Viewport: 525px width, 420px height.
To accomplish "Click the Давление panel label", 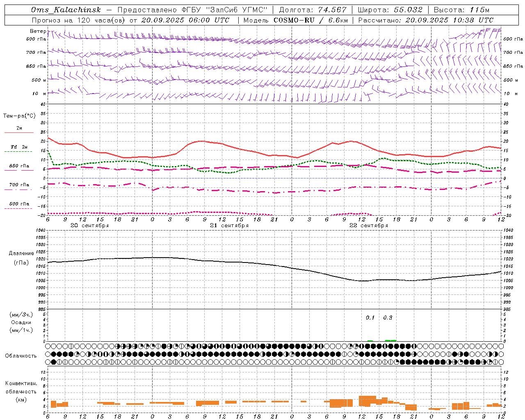I will point(21,253).
